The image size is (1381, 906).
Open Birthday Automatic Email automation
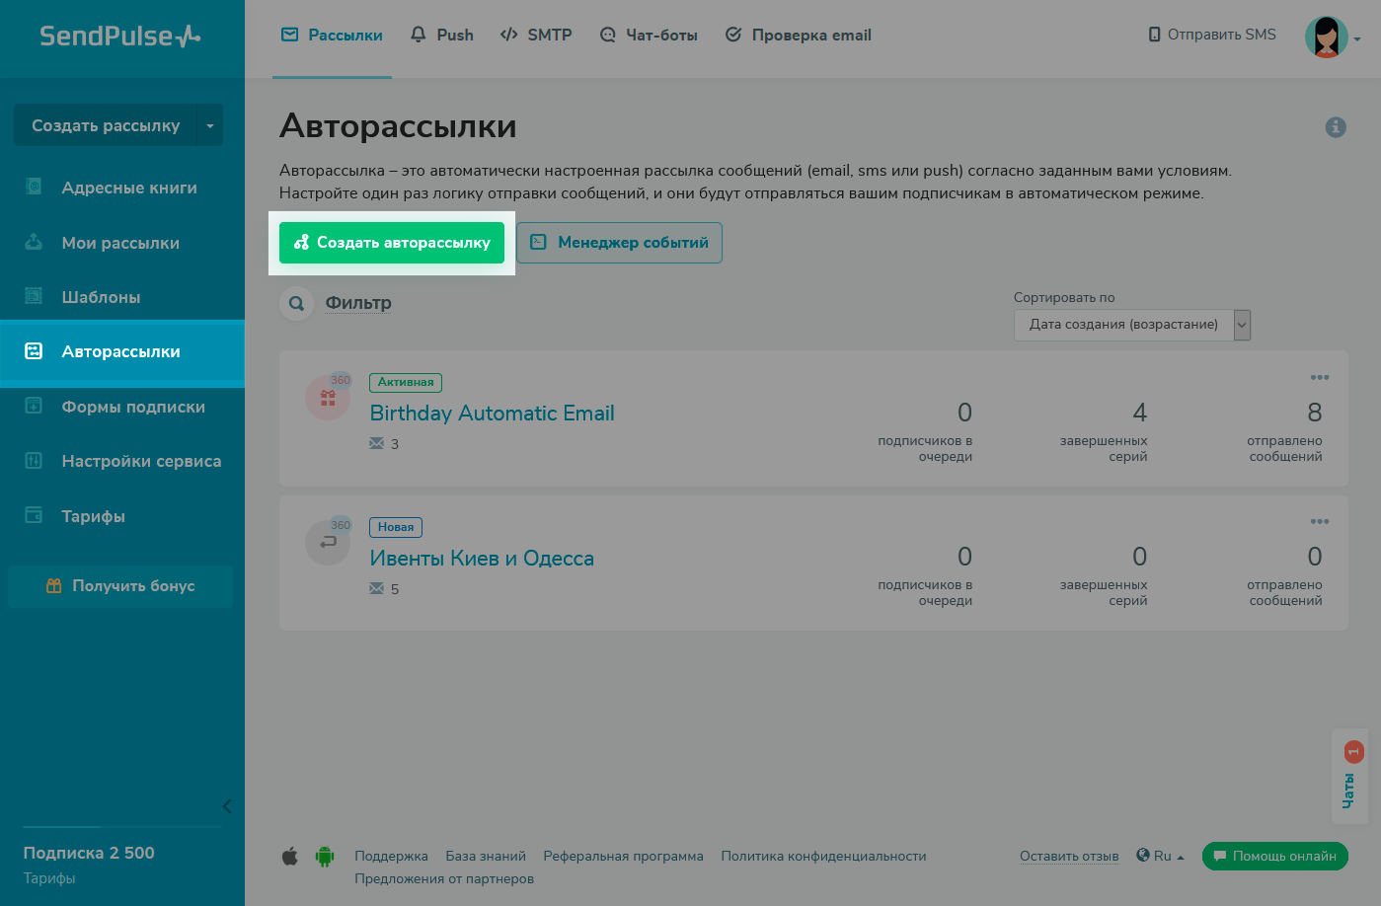click(x=492, y=414)
